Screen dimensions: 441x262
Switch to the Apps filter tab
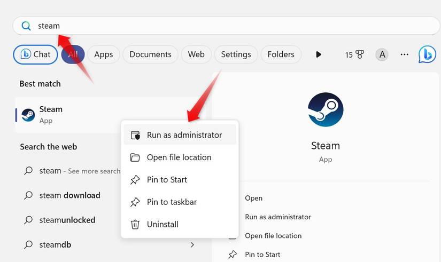pos(104,54)
